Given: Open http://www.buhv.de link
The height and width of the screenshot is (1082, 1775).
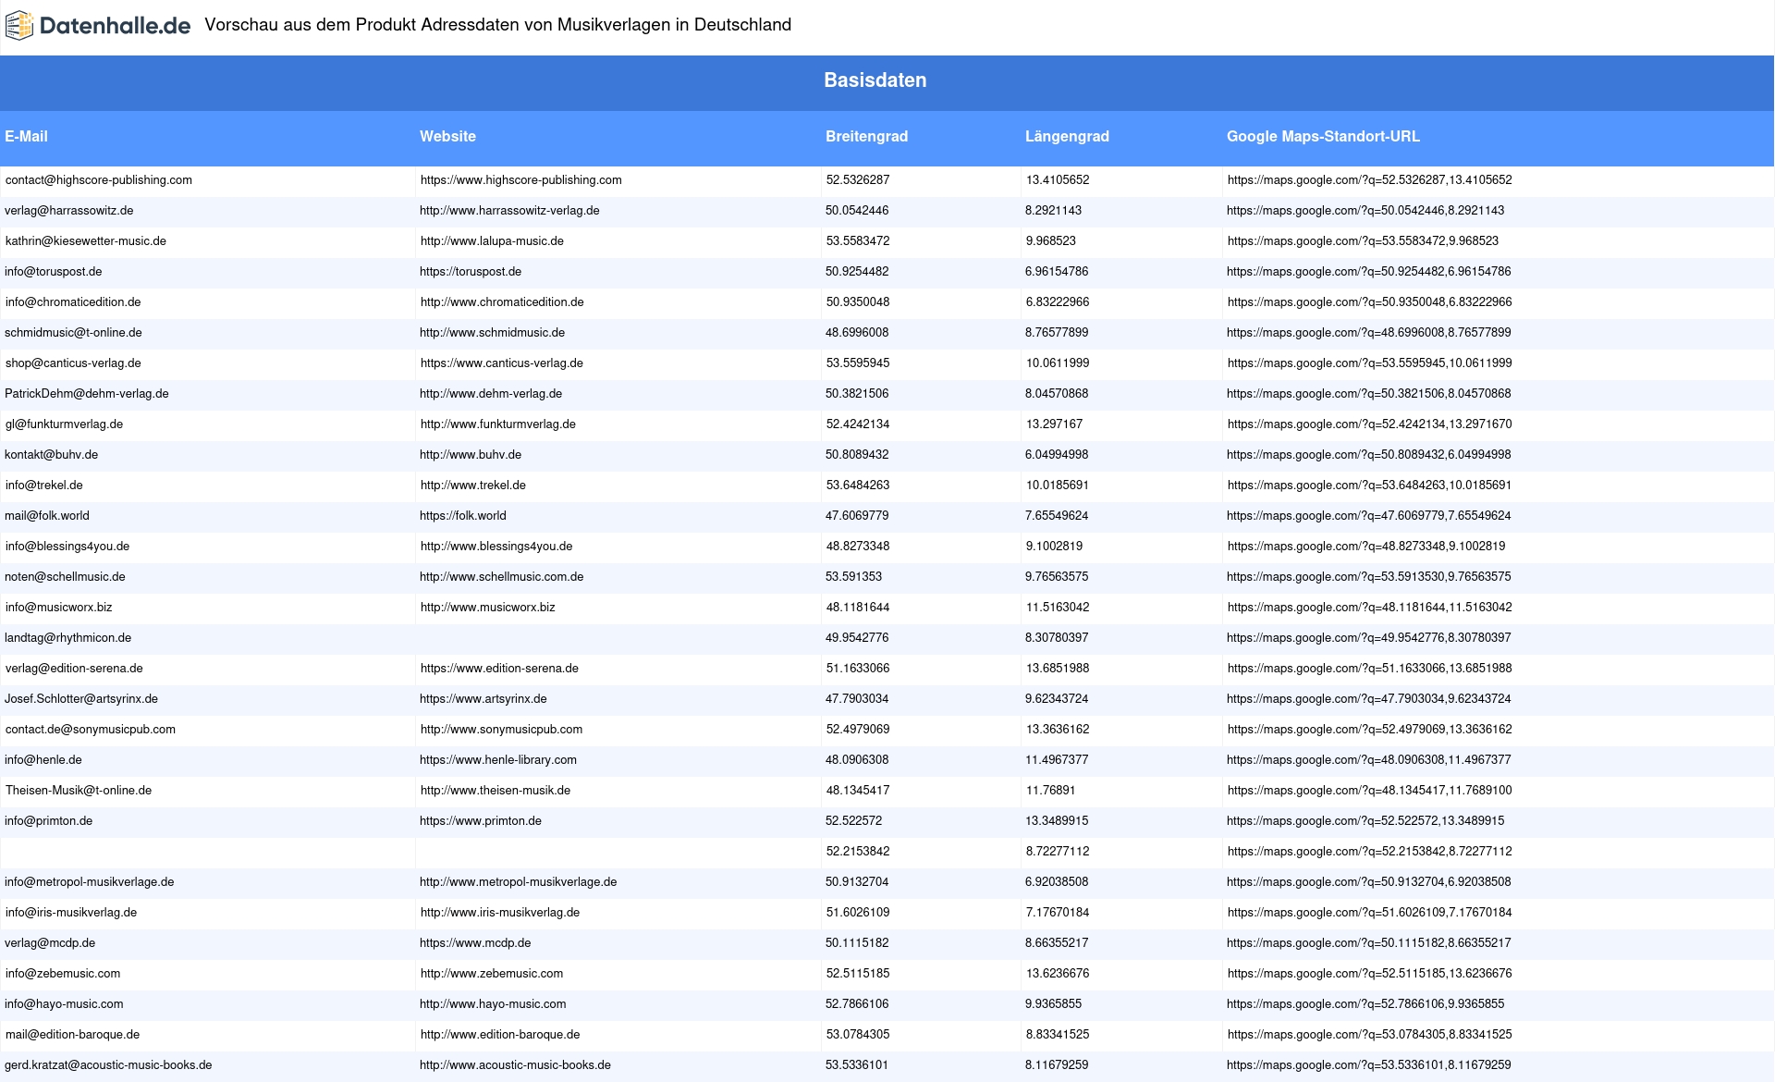Looking at the screenshot, I should [x=471, y=455].
